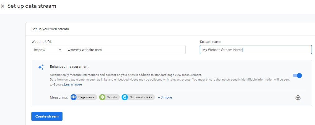The height and width of the screenshot is (125, 315).
Task: Click the Enhanced measurement sparkle icon
Action: (x=41, y=67)
